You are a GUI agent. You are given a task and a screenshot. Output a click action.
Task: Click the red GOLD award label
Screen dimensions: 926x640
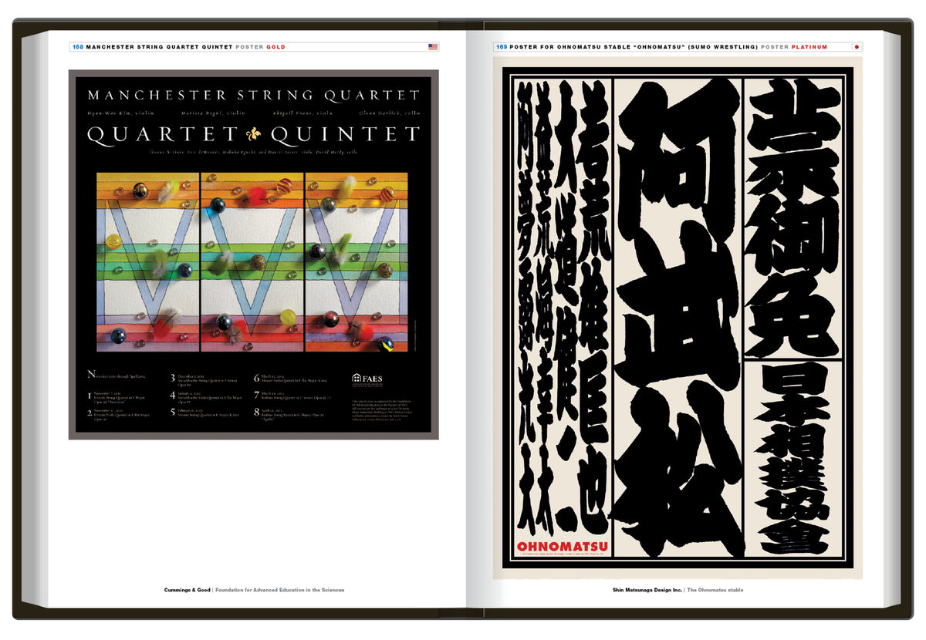point(275,47)
